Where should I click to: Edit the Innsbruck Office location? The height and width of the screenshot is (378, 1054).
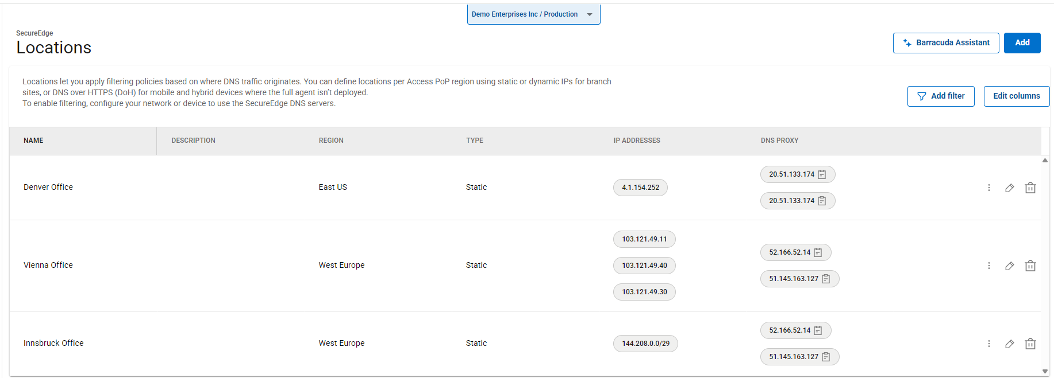click(x=1009, y=344)
